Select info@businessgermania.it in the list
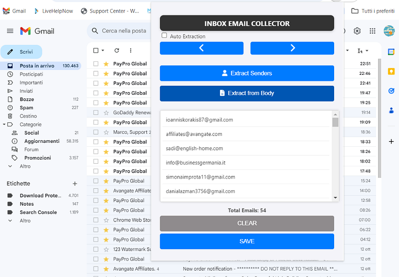The width and height of the screenshot is (399, 277). coord(246,163)
